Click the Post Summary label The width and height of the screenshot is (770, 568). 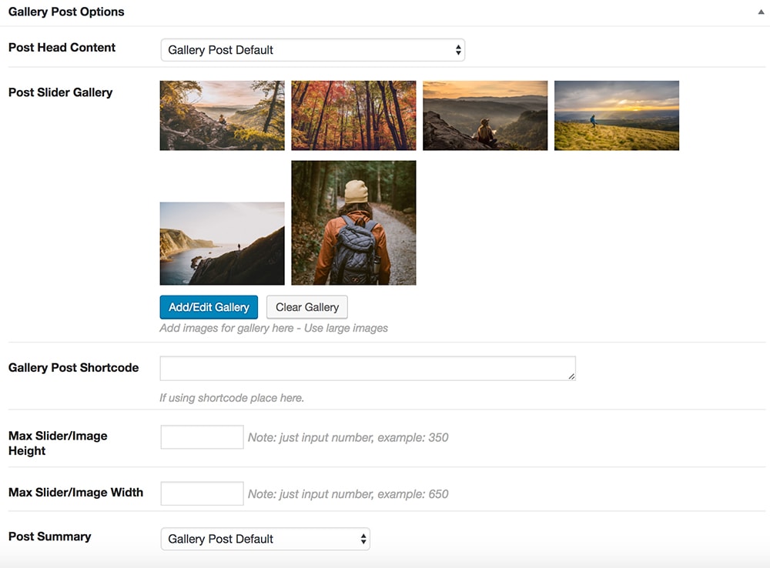49,536
